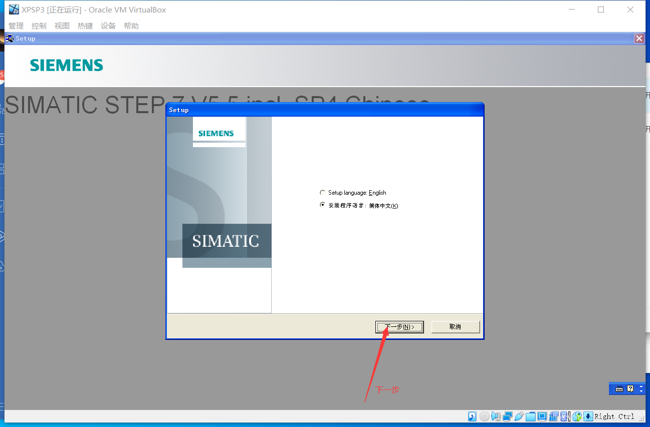Viewport: 650px width, 427px height.
Task: Click the audio settings status icon
Action: pos(496,416)
